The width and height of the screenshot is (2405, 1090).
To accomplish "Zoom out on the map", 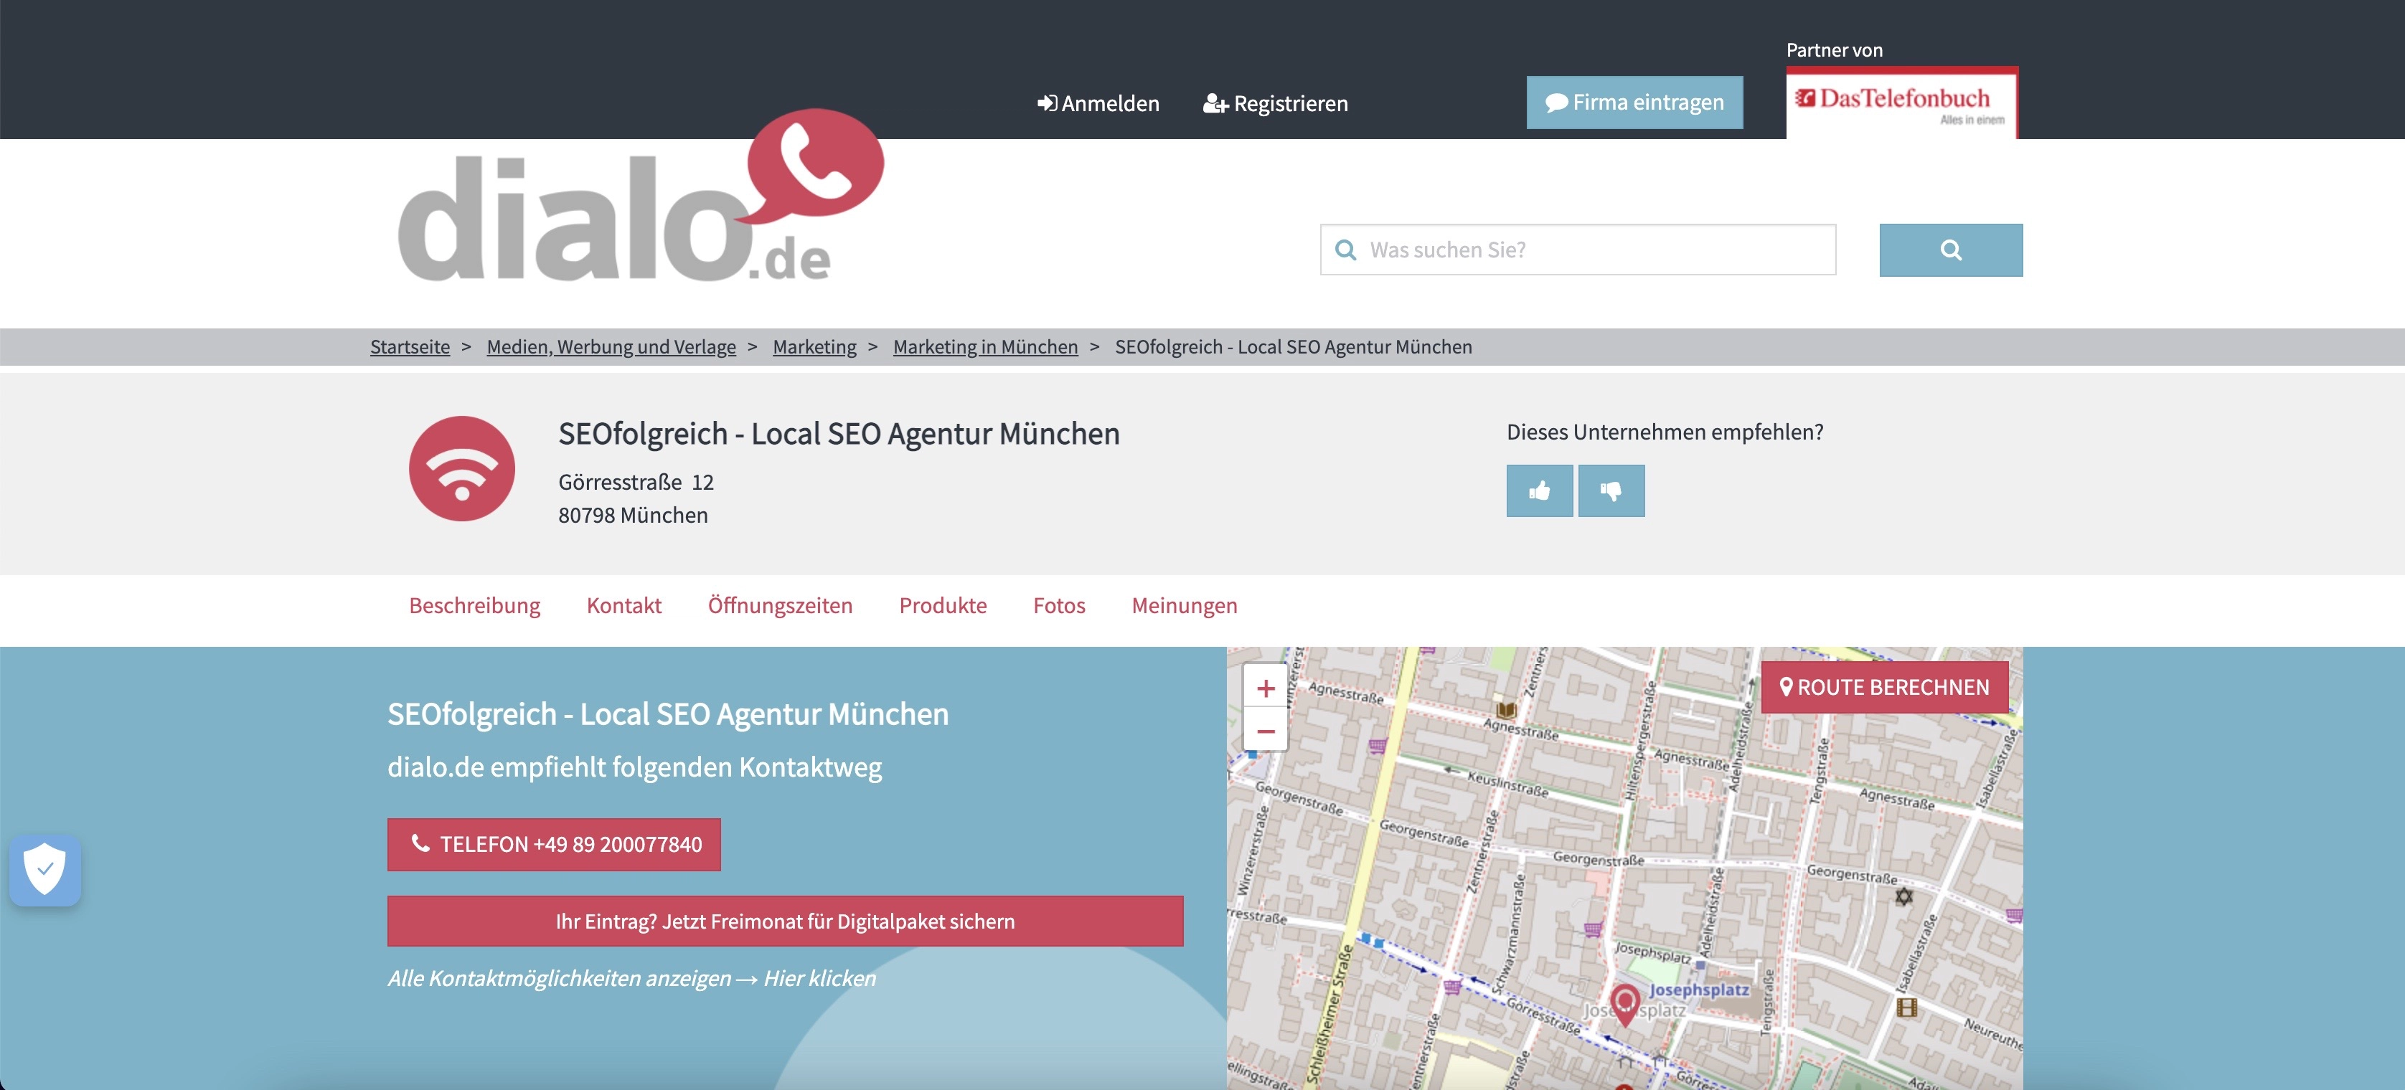I will click(1265, 731).
